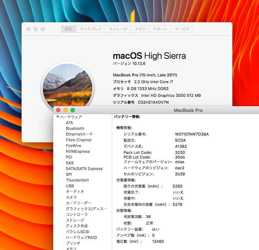Switch to the ディスプレイ tab
This screenshot has height=250, width=259.
click(x=91, y=29)
